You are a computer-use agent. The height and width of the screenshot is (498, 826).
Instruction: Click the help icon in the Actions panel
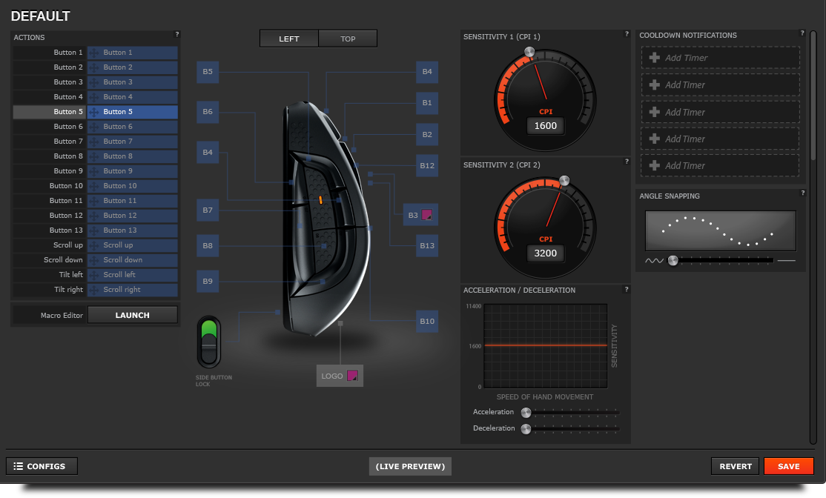177,34
